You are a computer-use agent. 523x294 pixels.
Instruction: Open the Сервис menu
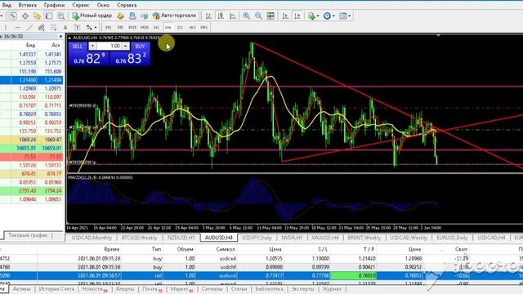coord(81,5)
